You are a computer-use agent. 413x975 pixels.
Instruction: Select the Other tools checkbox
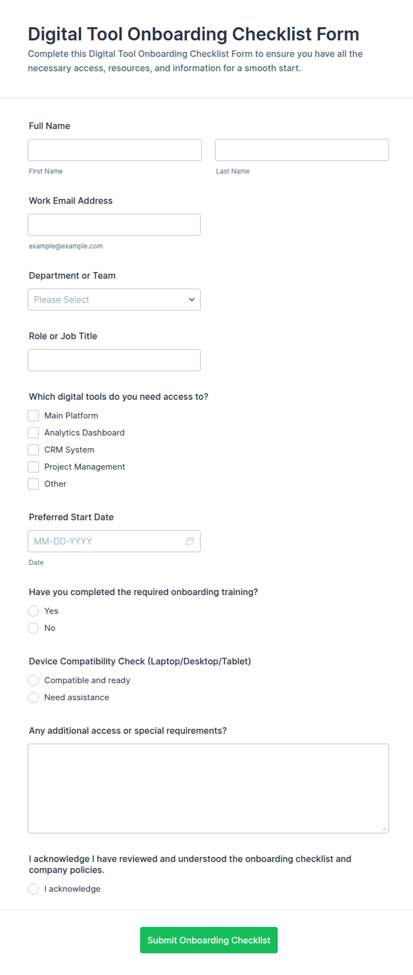33,484
